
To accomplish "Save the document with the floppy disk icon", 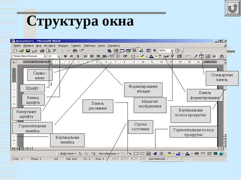I will point(28,51).
